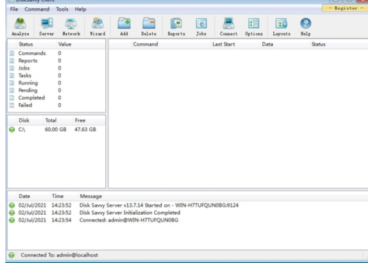Click the Commands status row icon
The image size is (368, 263).
pos(12,54)
